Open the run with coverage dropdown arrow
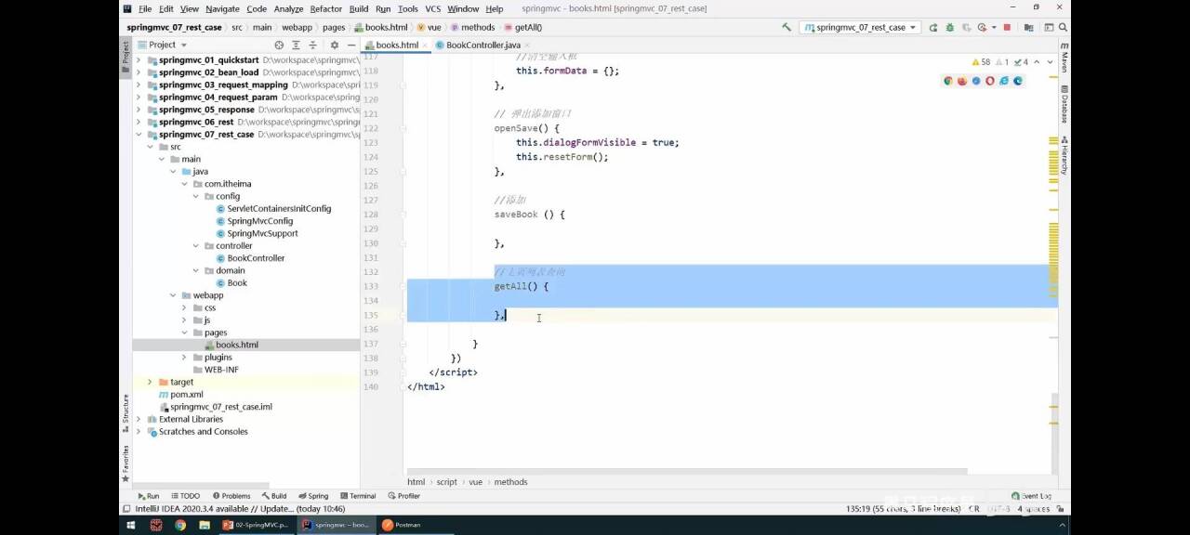The image size is (1190, 535). click(994, 27)
